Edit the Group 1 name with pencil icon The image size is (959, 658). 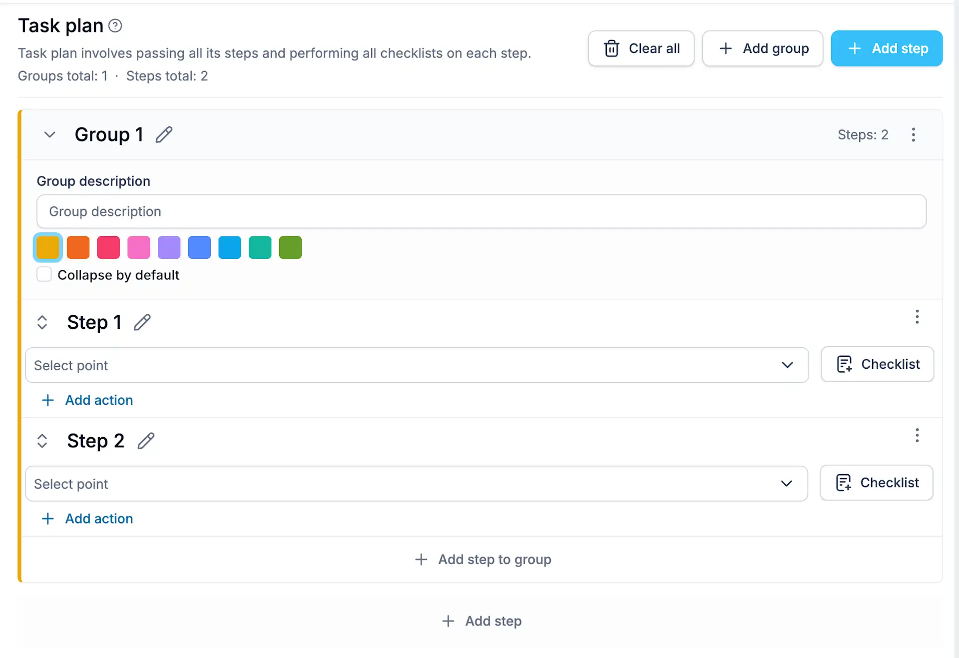tap(164, 134)
